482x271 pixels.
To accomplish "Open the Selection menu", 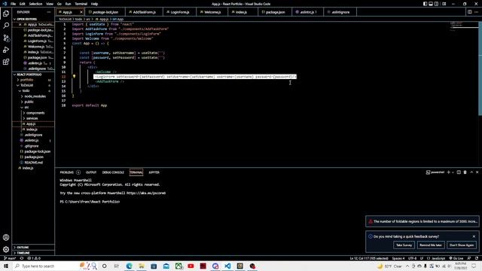I will click(35, 4).
